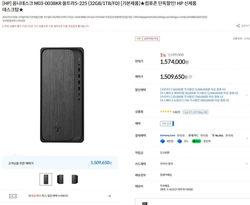Click the main HP desktop product image
This screenshot has height=205, width=250.
[x=62, y=95]
